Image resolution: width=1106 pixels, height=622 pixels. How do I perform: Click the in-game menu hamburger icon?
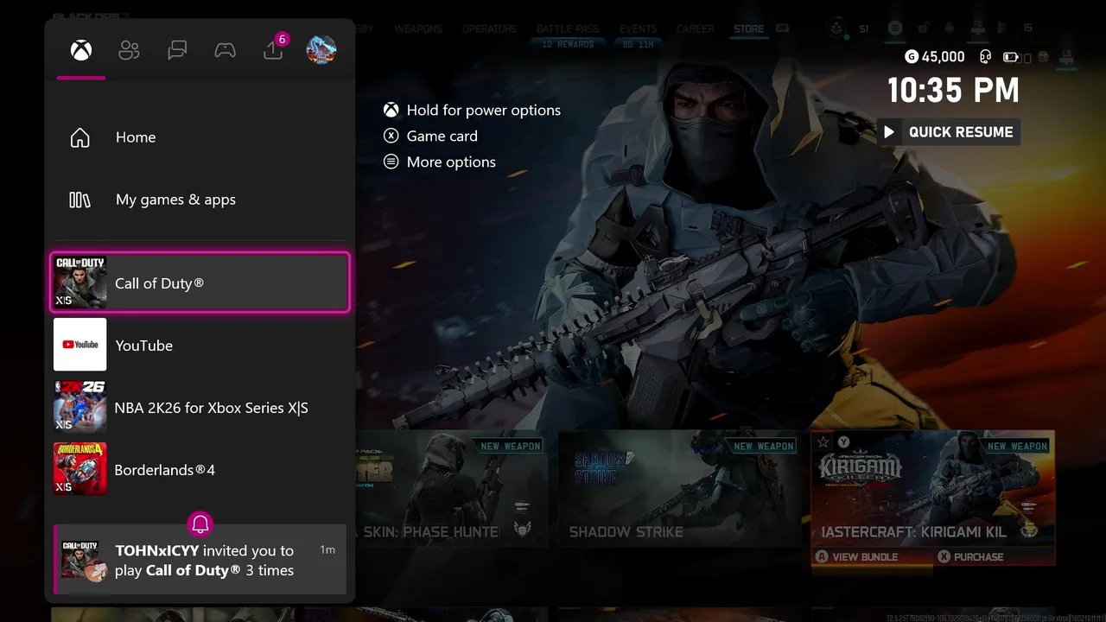895,29
